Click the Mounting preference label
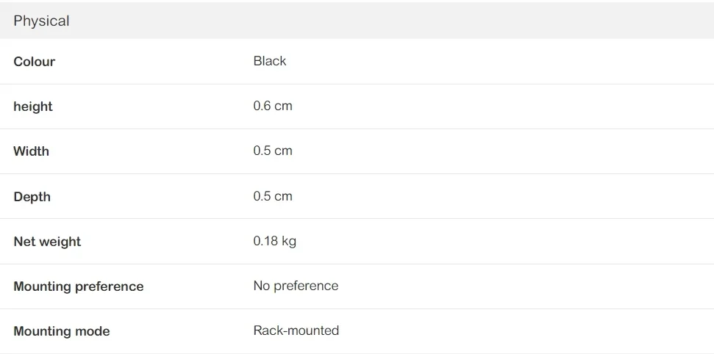The height and width of the screenshot is (354, 714). [x=78, y=286]
